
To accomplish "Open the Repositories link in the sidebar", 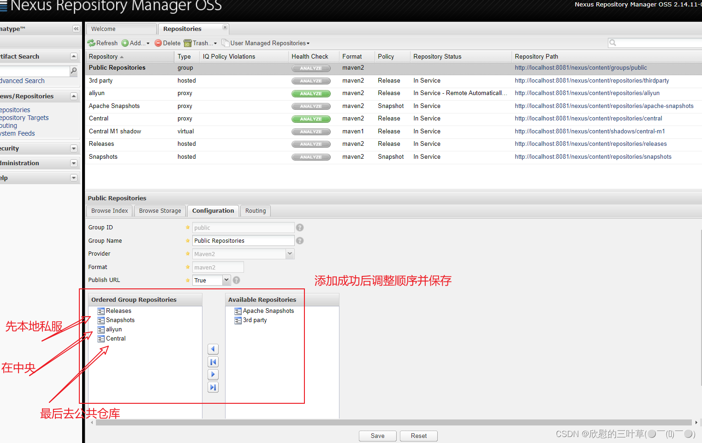I will [15, 110].
